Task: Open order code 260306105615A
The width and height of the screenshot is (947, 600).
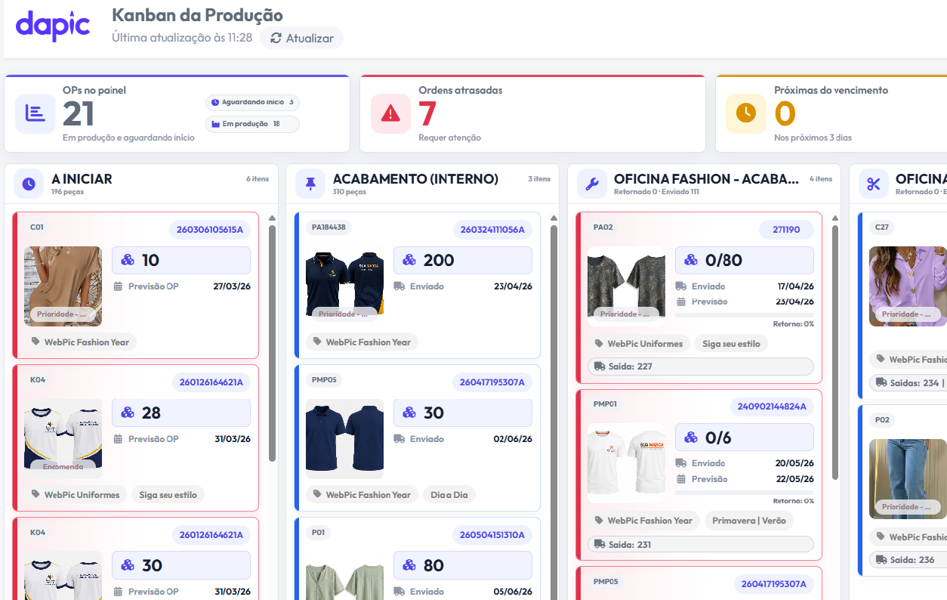Action: coord(210,230)
